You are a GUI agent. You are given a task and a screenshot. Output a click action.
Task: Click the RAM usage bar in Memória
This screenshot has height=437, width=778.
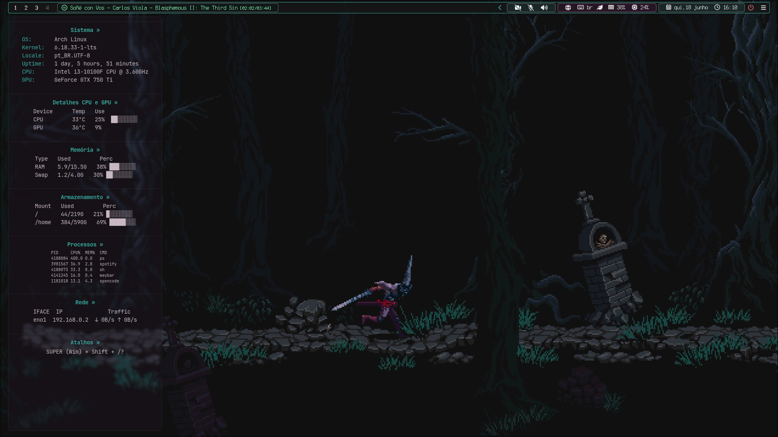tap(123, 167)
